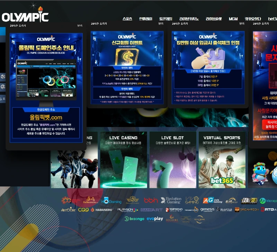Open the VIRTUAL SPORTS bet365 card

pos(222,160)
